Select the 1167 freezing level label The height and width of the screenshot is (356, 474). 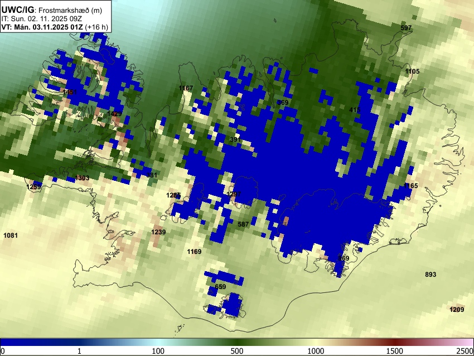pyautogui.click(x=186, y=88)
